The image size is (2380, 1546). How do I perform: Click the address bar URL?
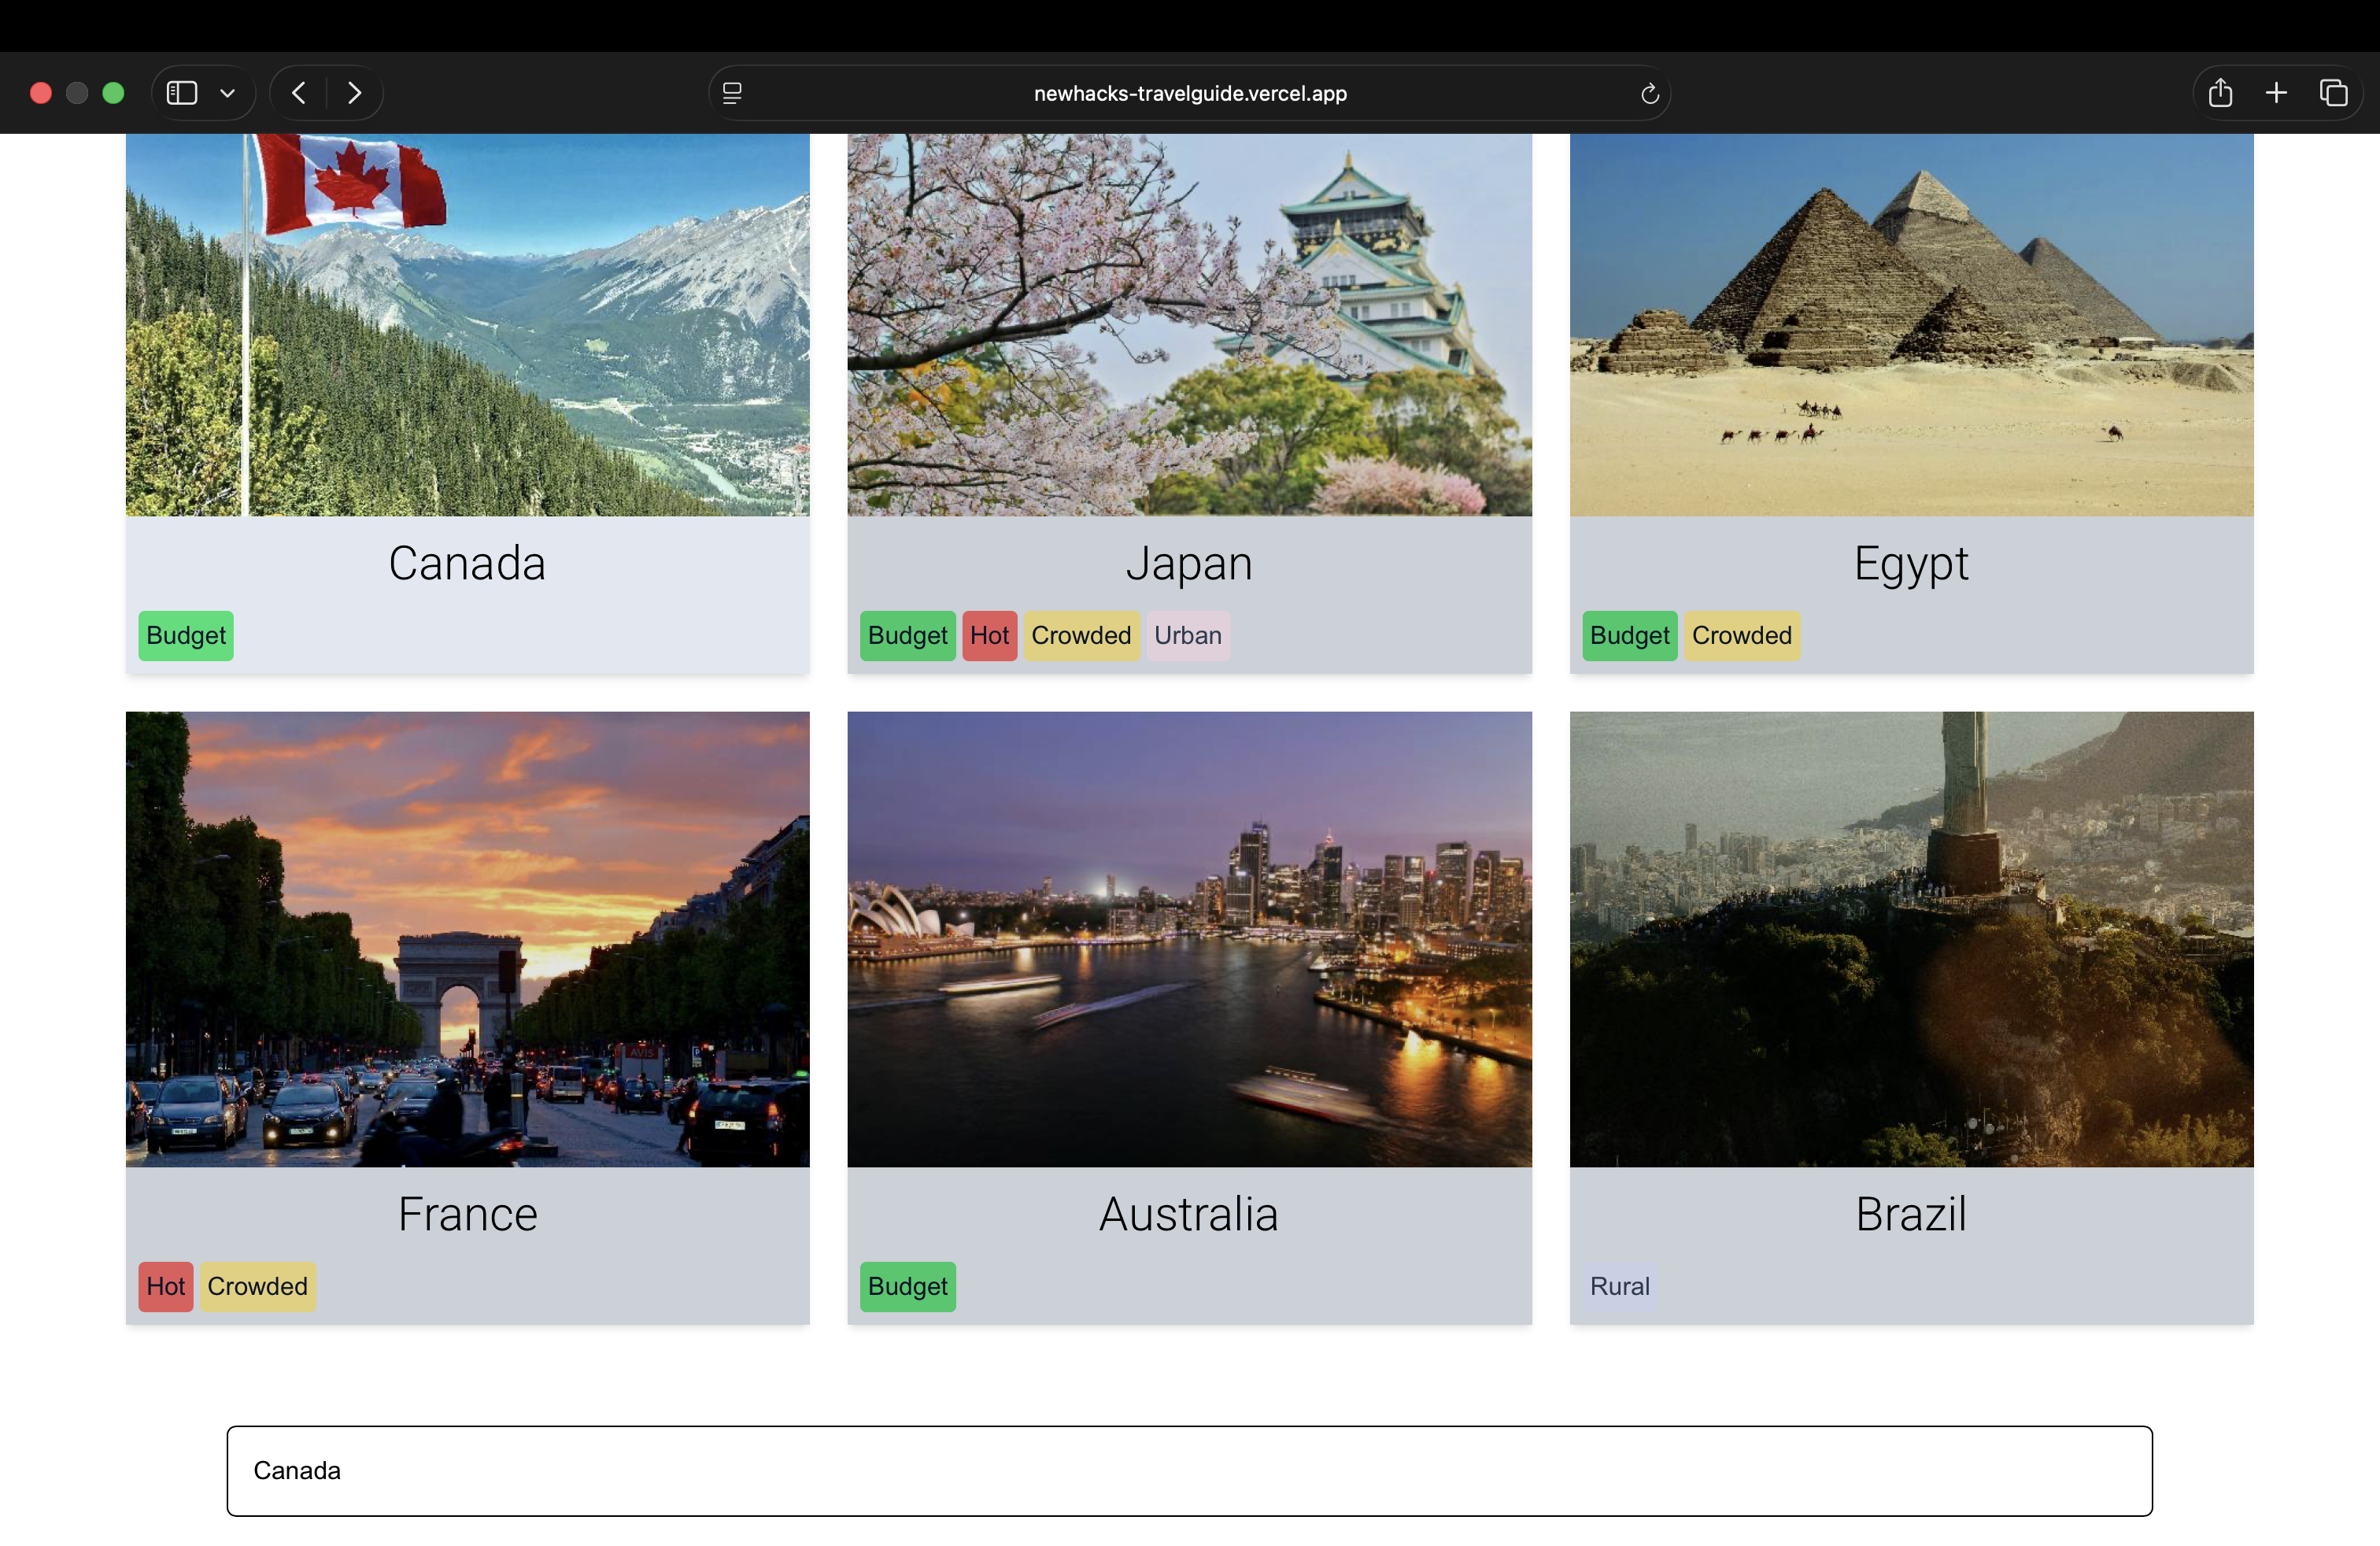click(x=1190, y=93)
